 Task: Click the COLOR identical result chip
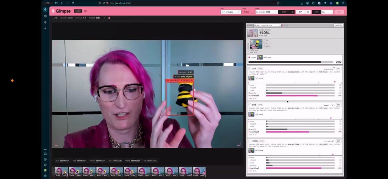[62, 161]
